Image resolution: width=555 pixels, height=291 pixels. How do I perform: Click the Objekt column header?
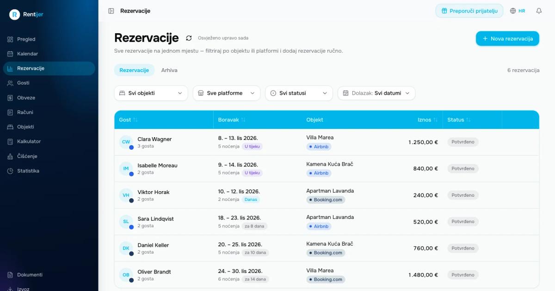click(x=314, y=120)
